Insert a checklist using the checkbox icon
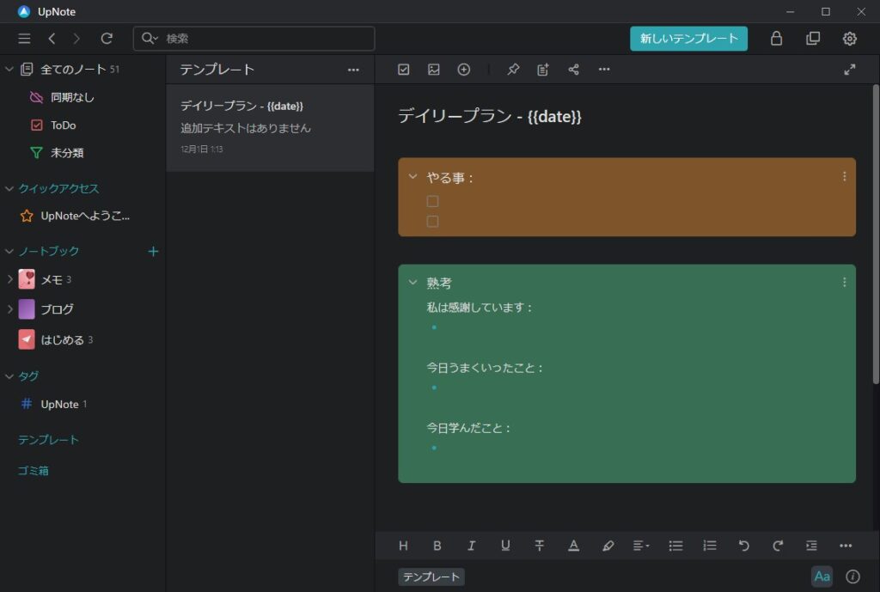880x592 pixels. [x=403, y=69]
